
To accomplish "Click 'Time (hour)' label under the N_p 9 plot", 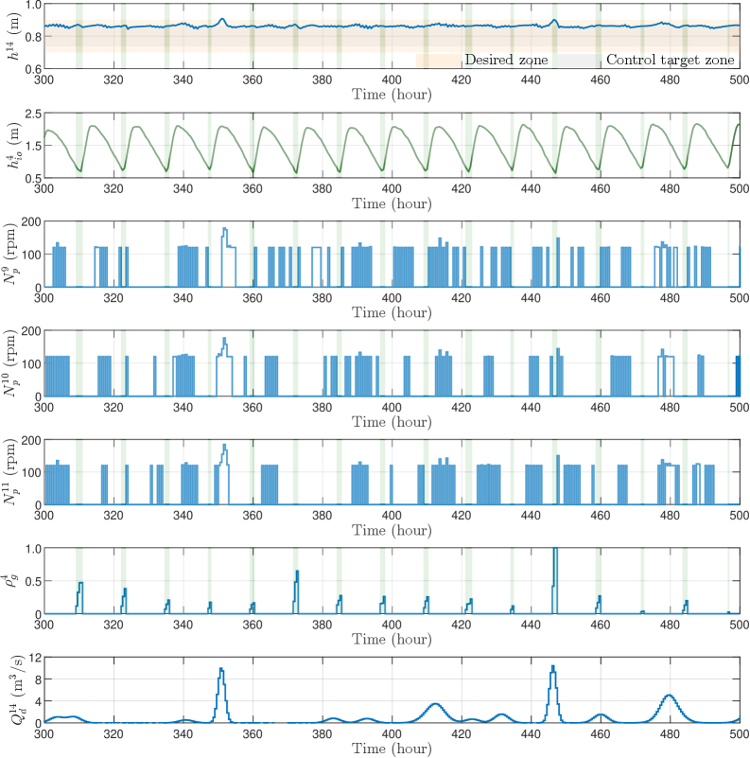I will pyautogui.click(x=392, y=313).
